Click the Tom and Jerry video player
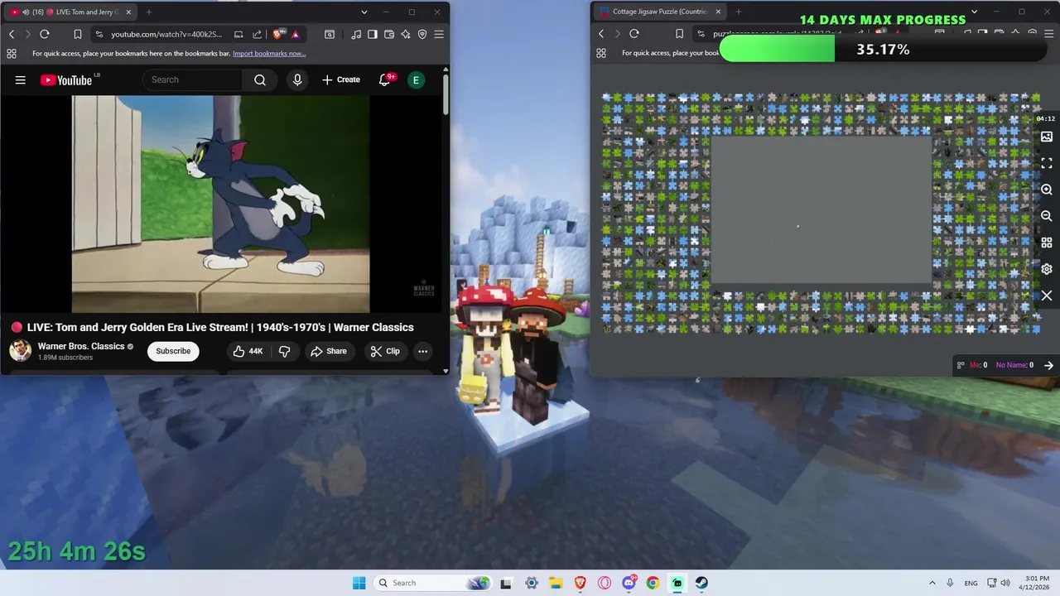The width and height of the screenshot is (1060, 596). click(221, 204)
